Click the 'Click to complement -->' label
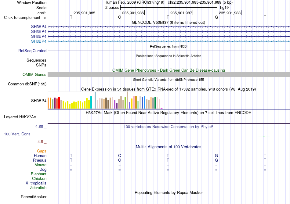The height and width of the screenshot is (204, 290). pyautogui.click(x=25, y=18)
